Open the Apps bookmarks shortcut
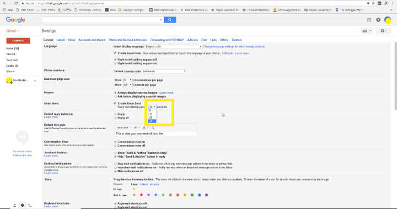This screenshot has height=209, width=397. [8, 10]
